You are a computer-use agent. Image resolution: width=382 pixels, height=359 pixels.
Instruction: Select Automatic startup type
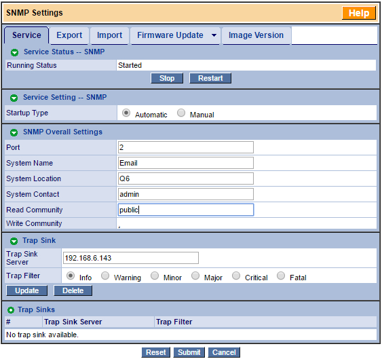click(126, 113)
